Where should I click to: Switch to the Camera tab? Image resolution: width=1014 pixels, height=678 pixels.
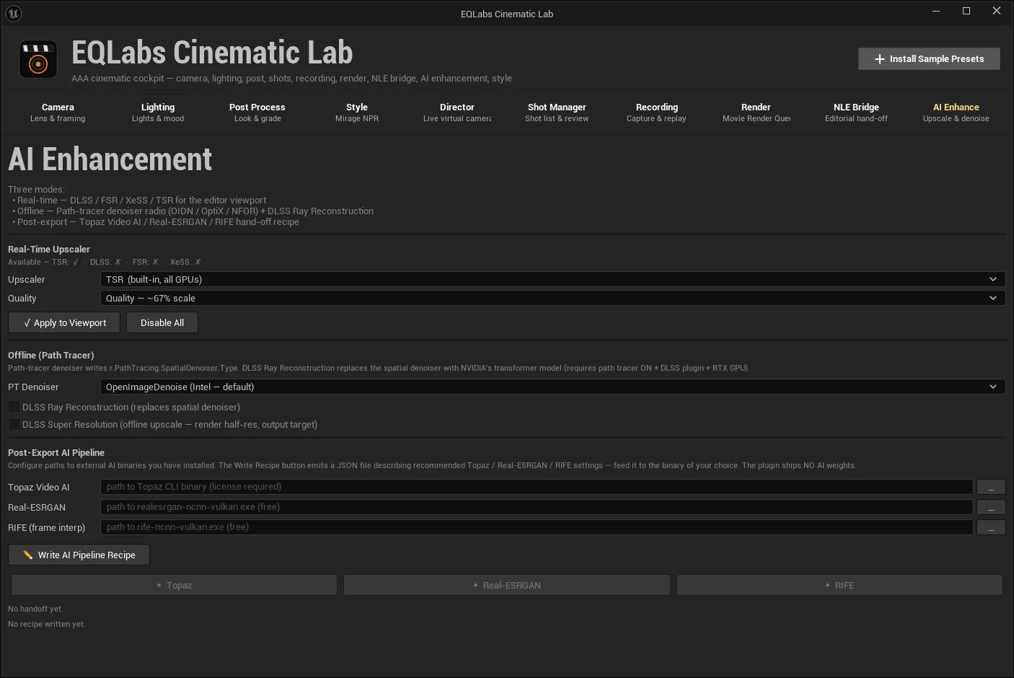(58, 113)
